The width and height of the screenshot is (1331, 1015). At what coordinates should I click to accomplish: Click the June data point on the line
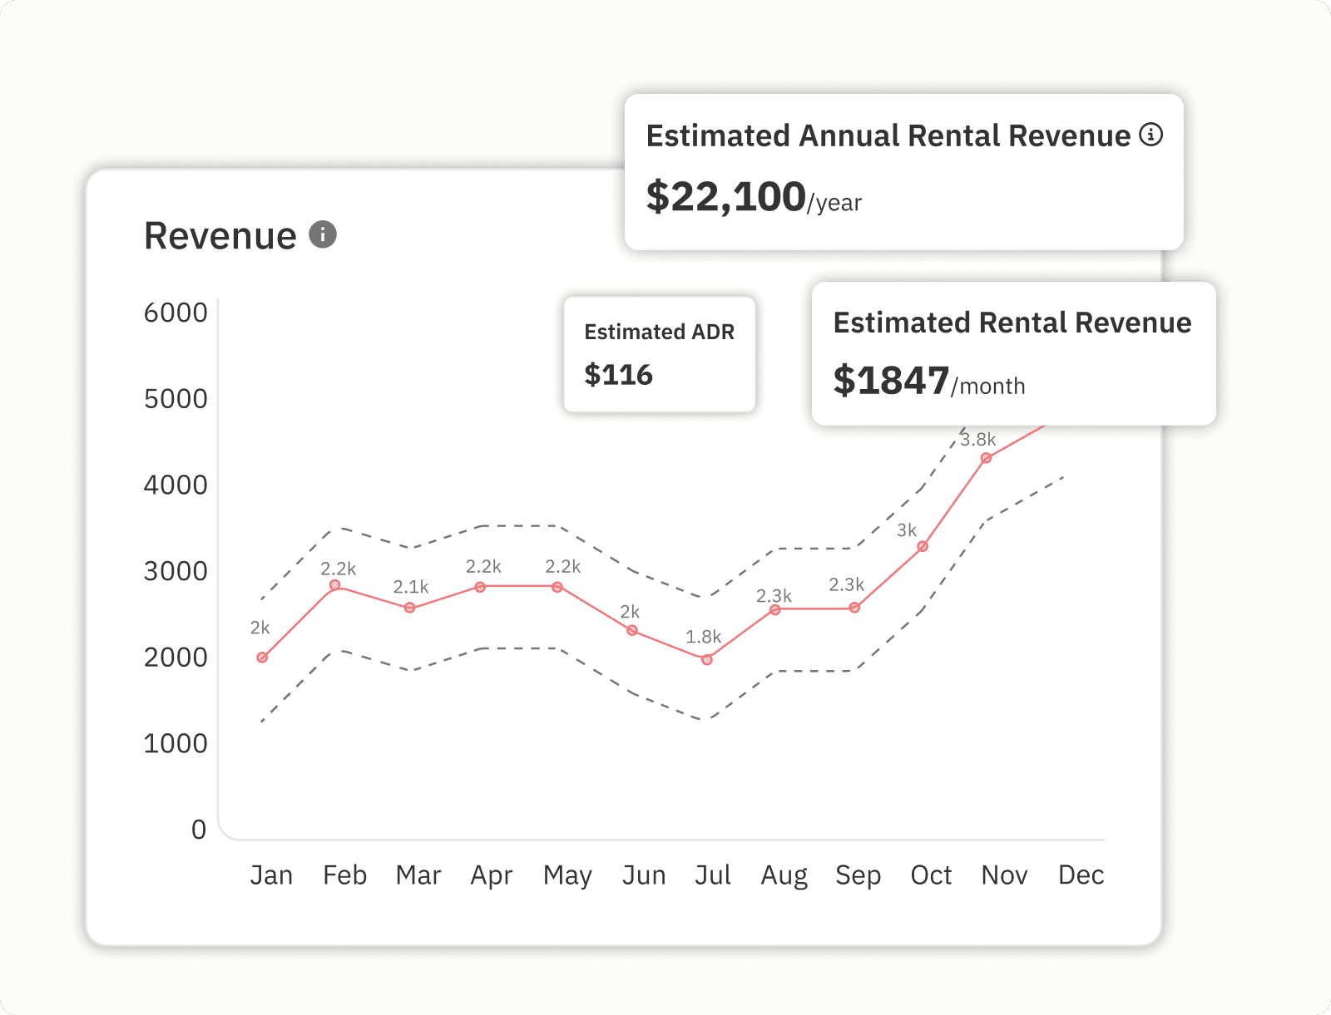632,630
